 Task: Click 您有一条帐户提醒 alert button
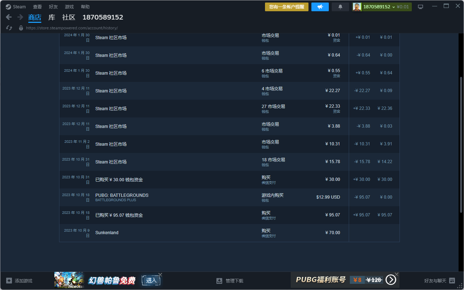[287, 7]
